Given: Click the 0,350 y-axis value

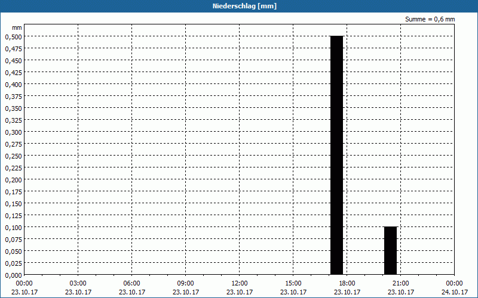Looking at the screenshot, I should coord(13,108).
